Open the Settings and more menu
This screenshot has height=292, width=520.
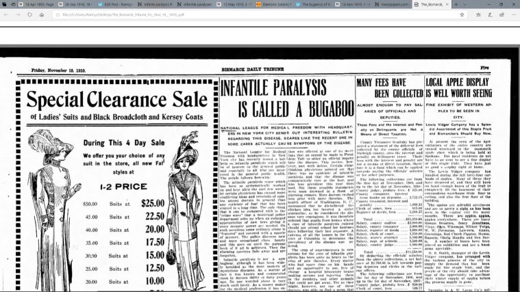(513, 14)
